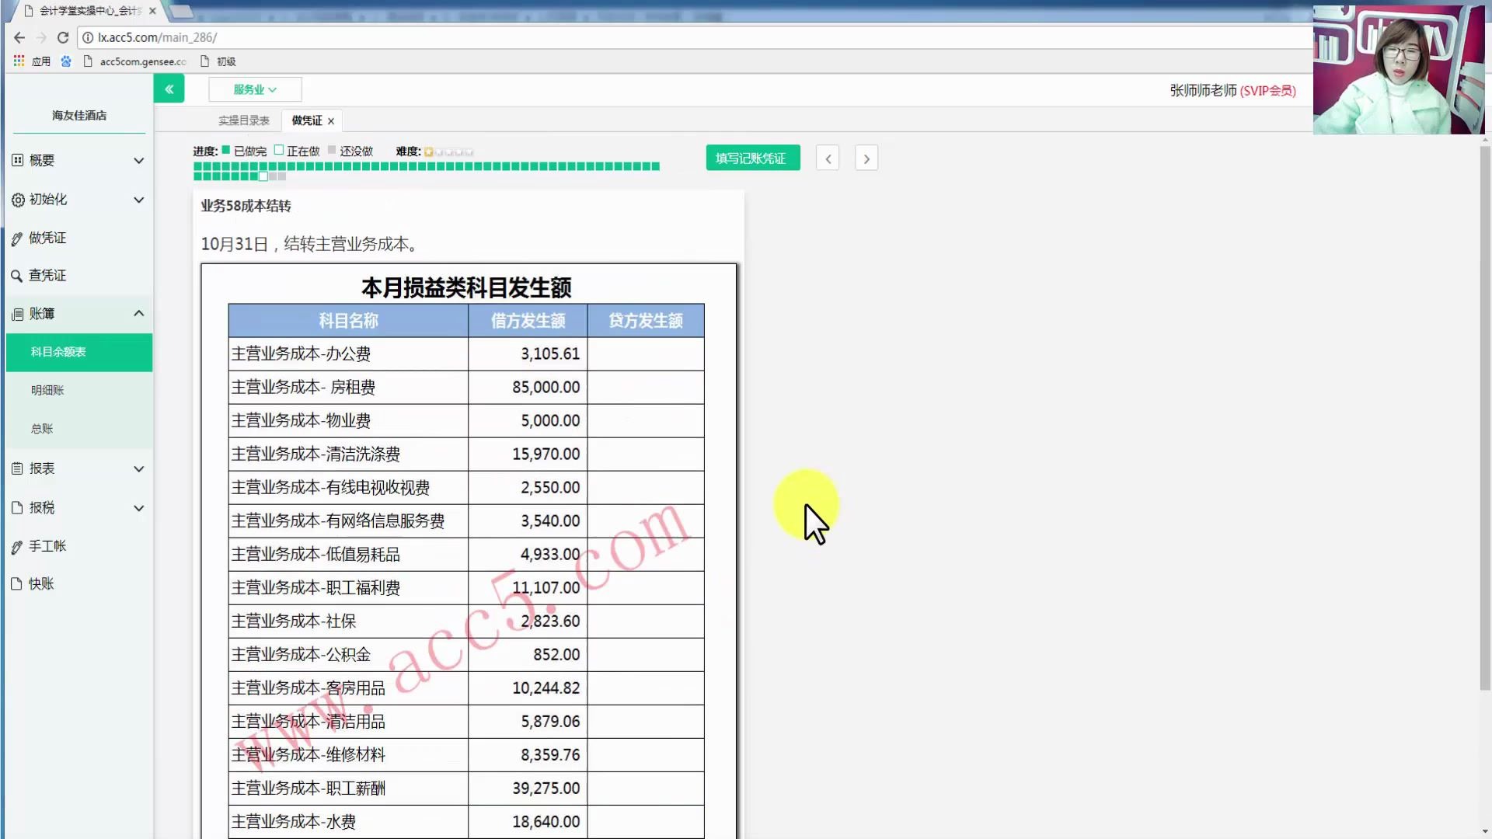Open apps grid in bookmarks bar
The image size is (1492, 839).
[19, 61]
